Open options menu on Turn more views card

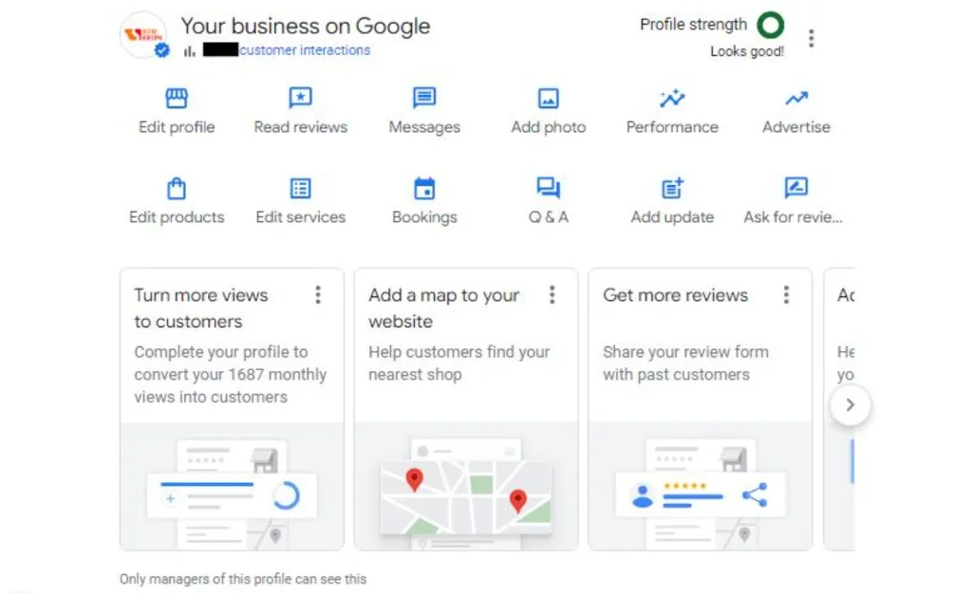point(318,295)
